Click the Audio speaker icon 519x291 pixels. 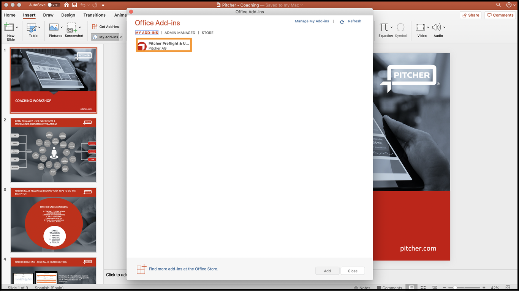coord(436,27)
